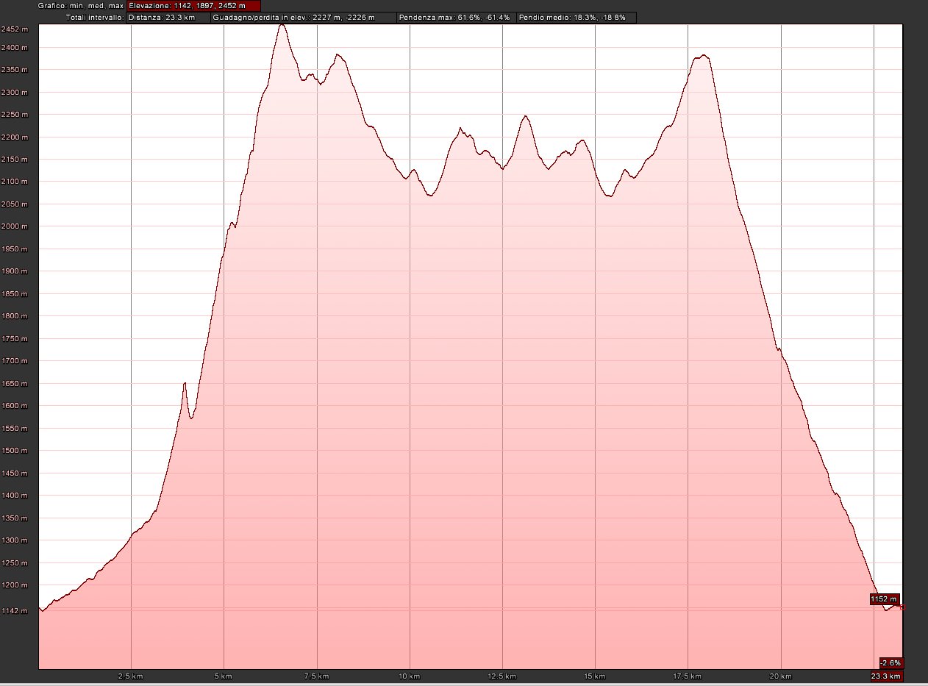Click the small spike near 1650 m
This screenshot has height=686, width=928.
point(185,384)
